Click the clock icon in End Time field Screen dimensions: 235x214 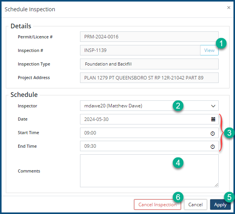click(213, 147)
